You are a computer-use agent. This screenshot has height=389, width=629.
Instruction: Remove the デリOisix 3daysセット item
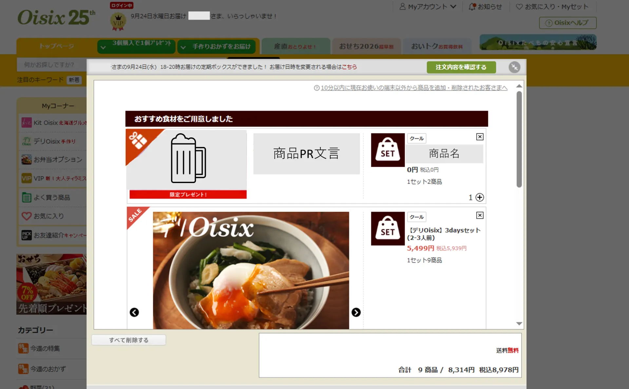click(x=480, y=215)
